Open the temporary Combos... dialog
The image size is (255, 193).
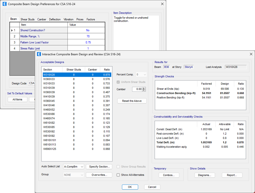tap(169, 175)
